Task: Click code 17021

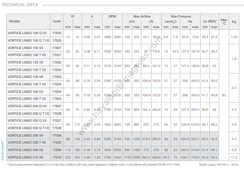Action: pyautogui.click(x=57, y=55)
